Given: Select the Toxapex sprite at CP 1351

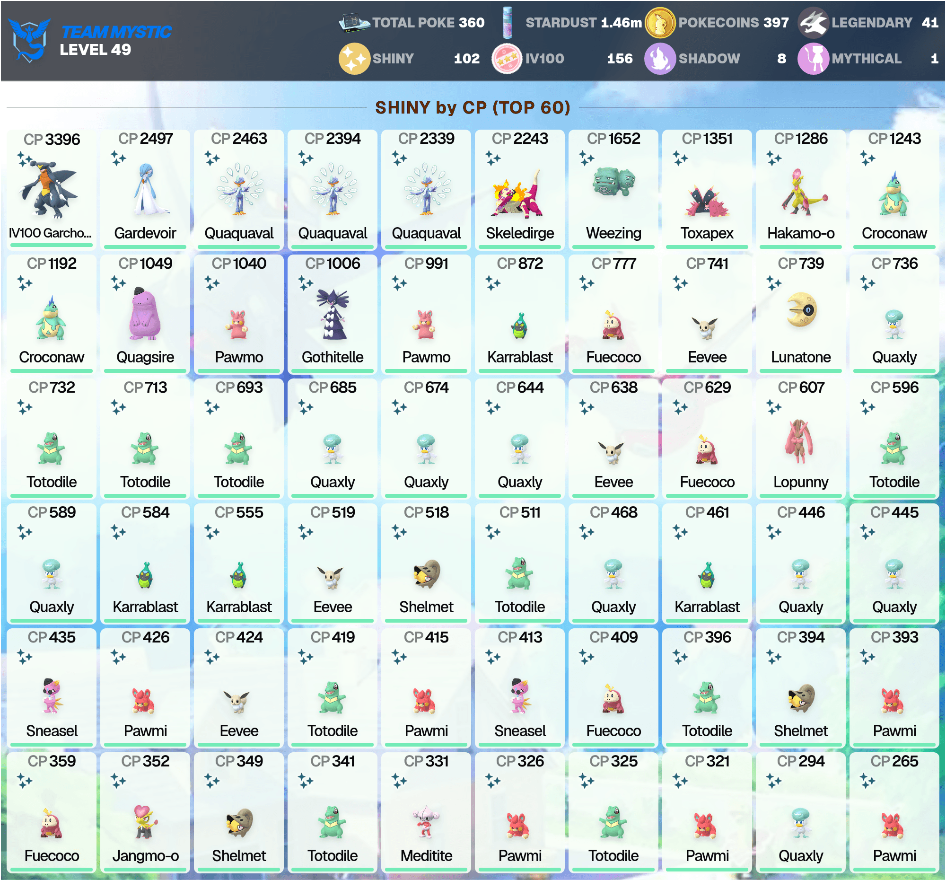Looking at the screenshot, I should tap(707, 201).
